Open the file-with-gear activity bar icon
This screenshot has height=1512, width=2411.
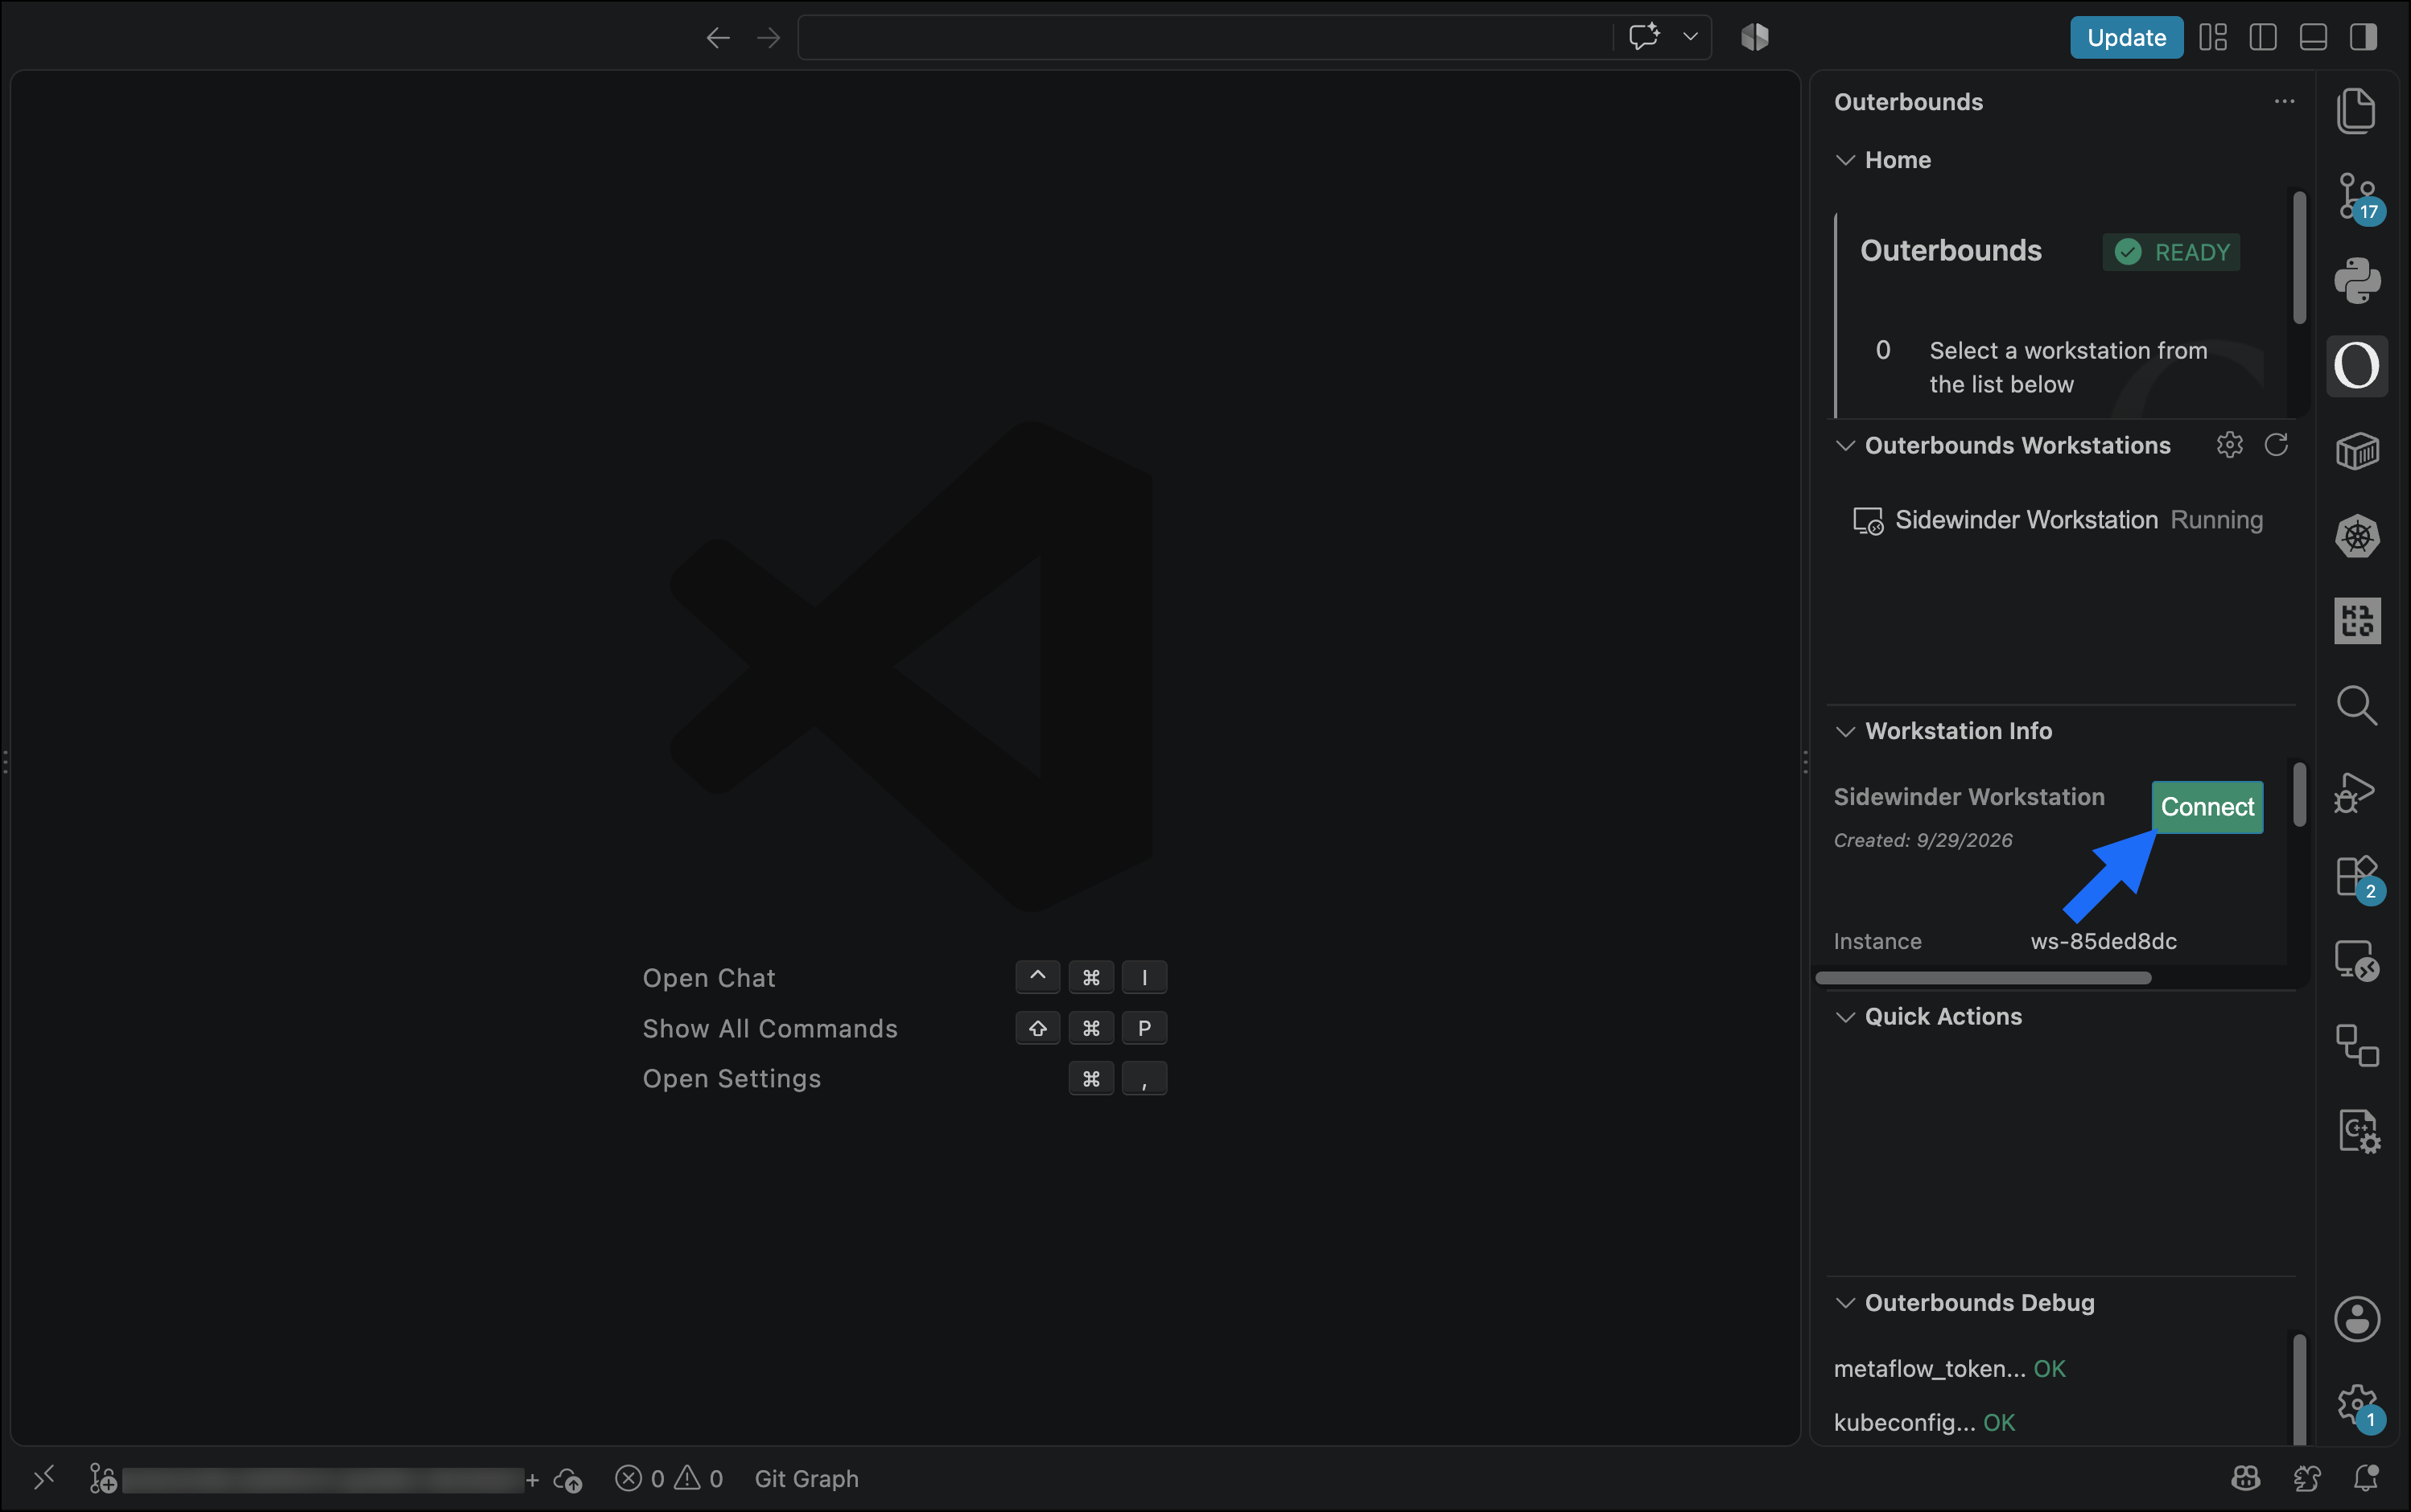(x=2357, y=1131)
